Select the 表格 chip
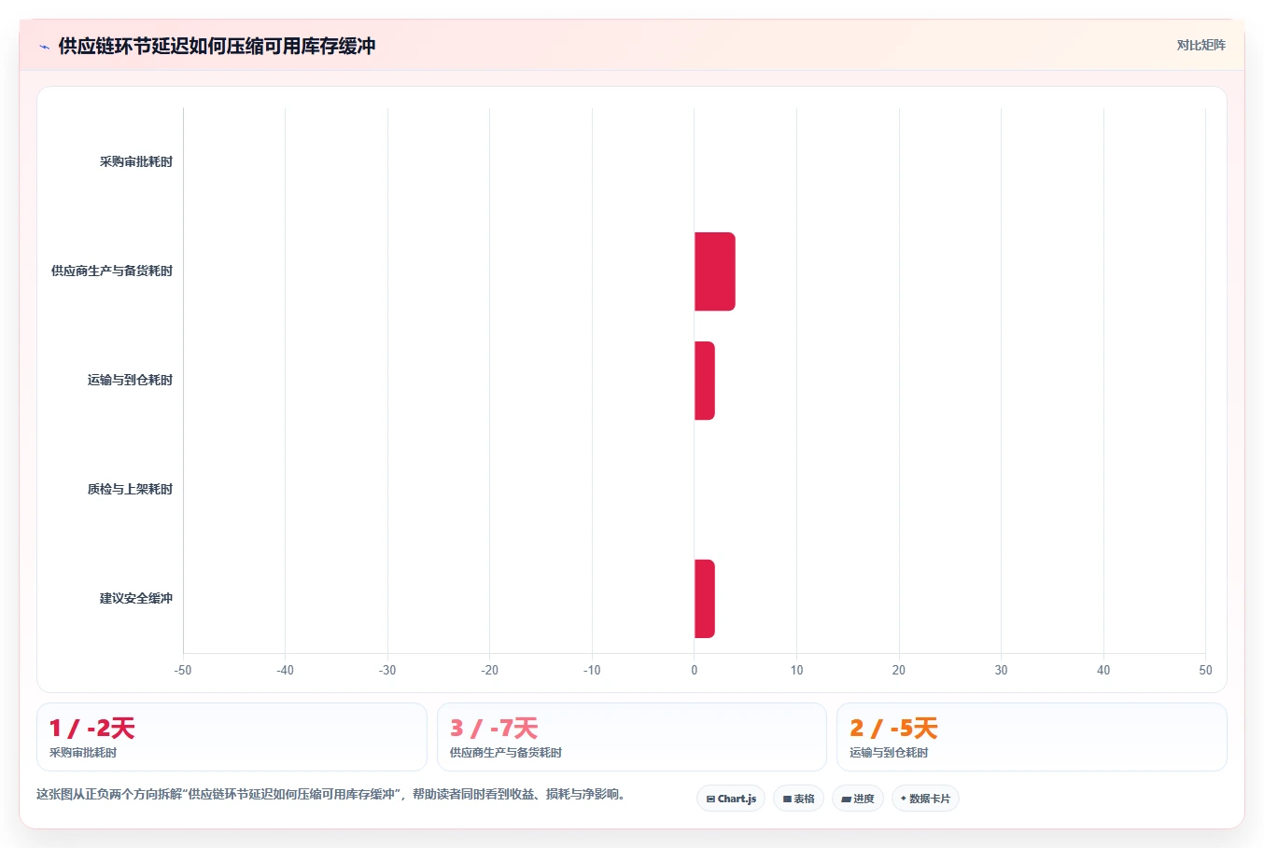 (x=798, y=799)
